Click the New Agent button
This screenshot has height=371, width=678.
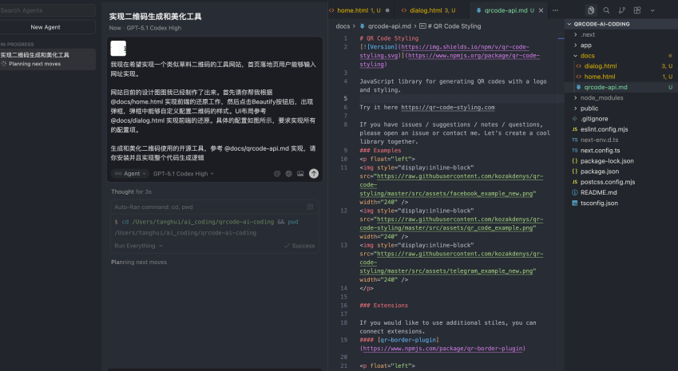click(47, 27)
